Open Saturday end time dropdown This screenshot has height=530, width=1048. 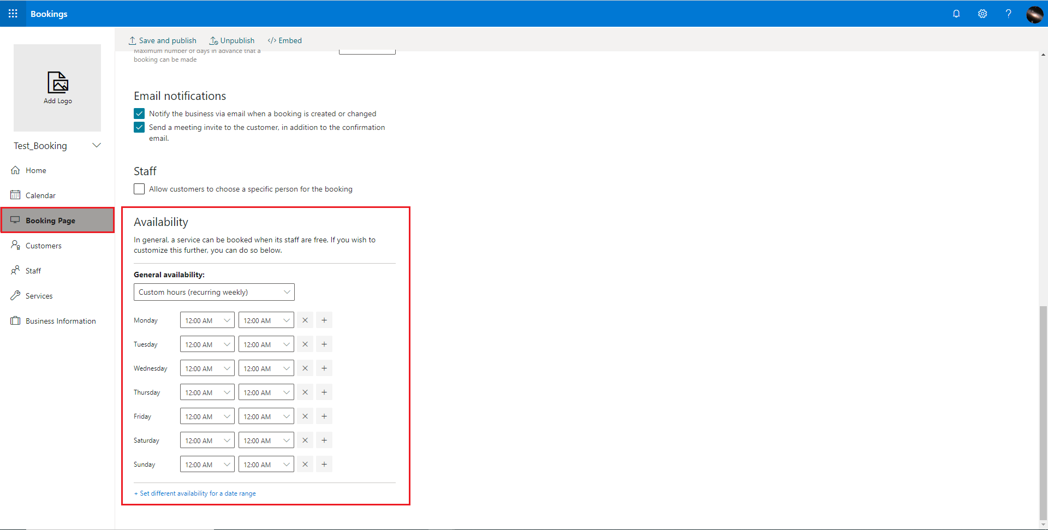coord(266,440)
